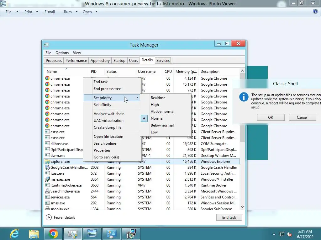The height and width of the screenshot is (240, 321).
Task: Launch Internet Explorer from the taskbar
Action: (x=14, y=234)
